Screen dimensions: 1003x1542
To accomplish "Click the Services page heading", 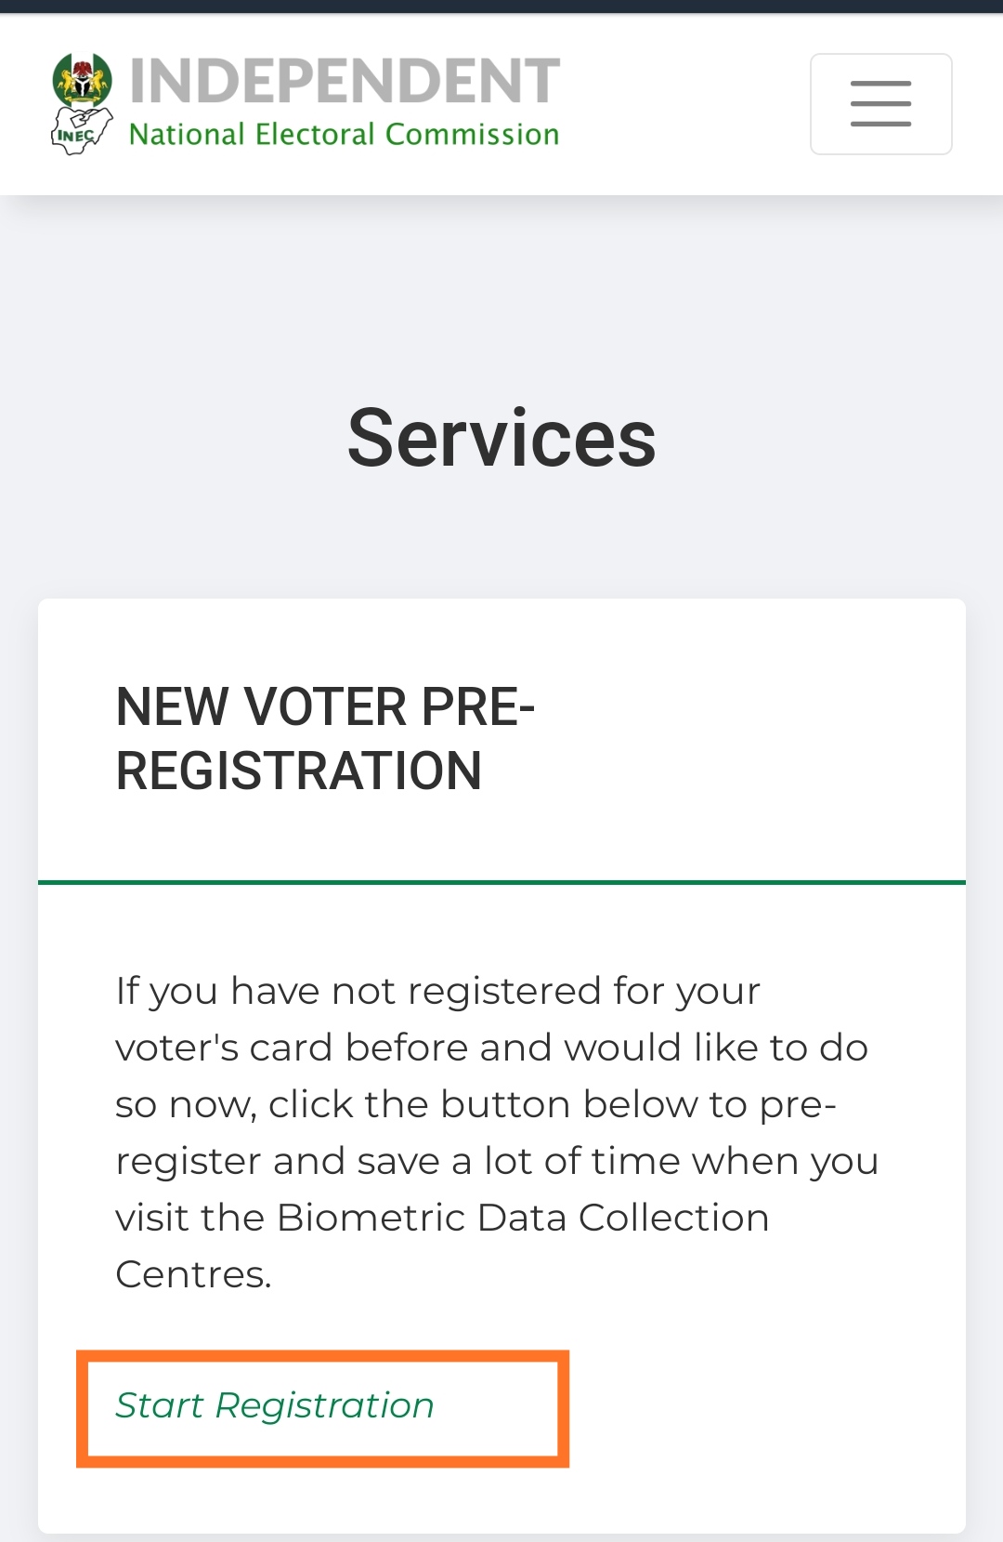I will [501, 438].
